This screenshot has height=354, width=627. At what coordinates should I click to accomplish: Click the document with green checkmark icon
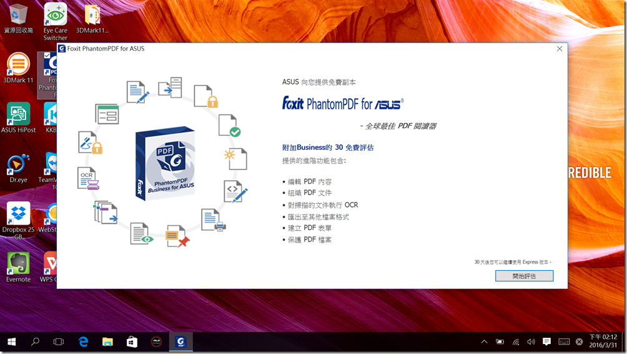click(x=230, y=126)
